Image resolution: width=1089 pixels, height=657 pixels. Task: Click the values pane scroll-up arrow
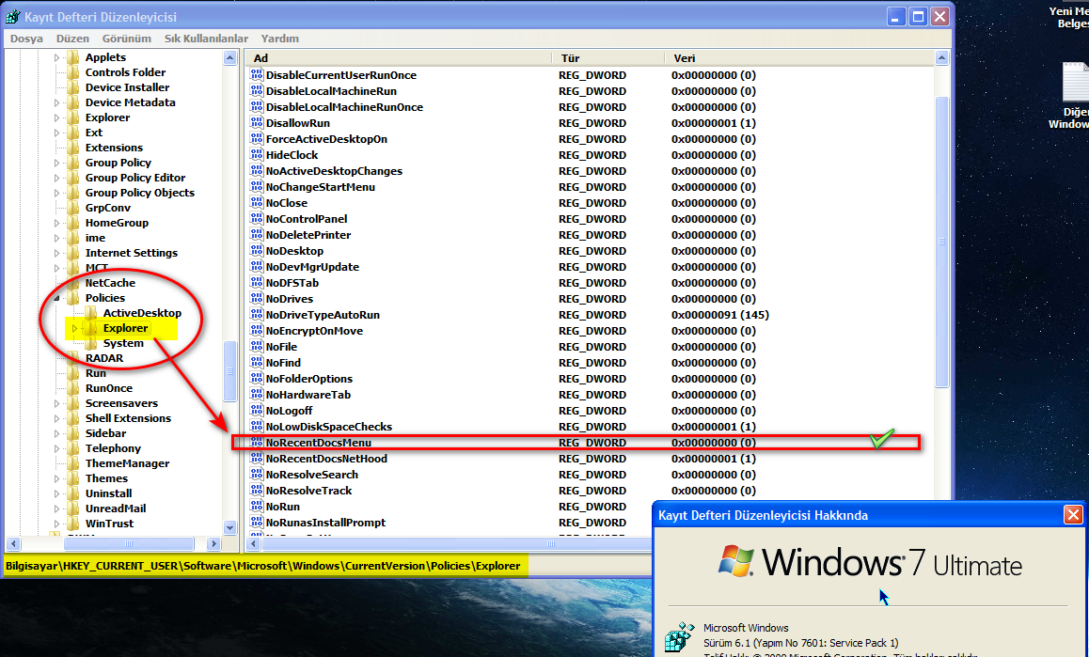941,58
